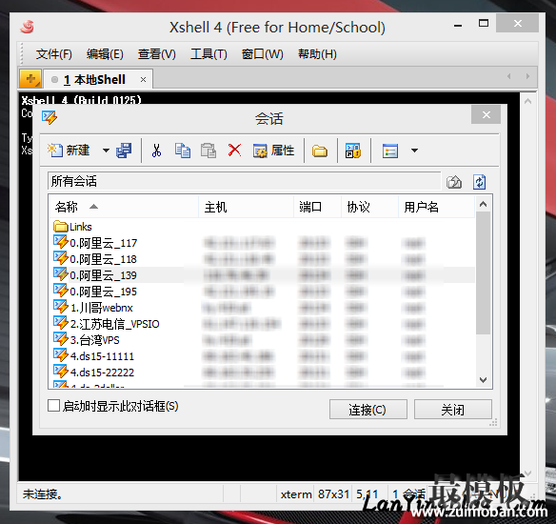Go up one folder level icon
The image size is (556, 524).
pos(454,182)
